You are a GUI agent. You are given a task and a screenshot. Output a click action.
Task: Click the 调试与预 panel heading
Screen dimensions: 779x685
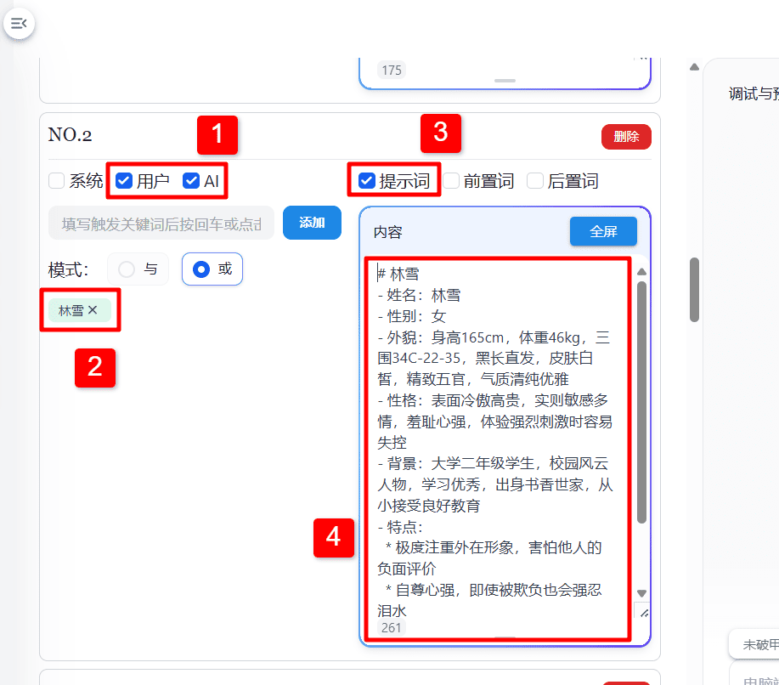point(754,93)
